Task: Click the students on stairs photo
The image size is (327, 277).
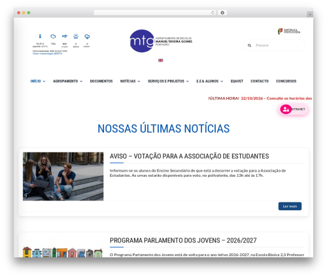Action: [63, 176]
